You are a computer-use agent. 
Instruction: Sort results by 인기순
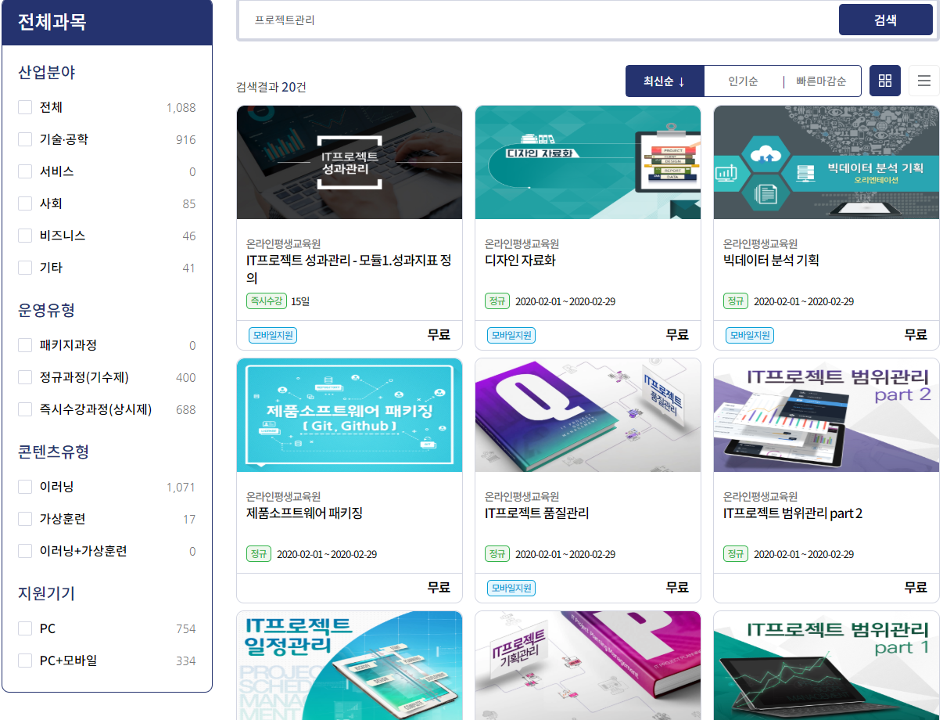point(743,81)
